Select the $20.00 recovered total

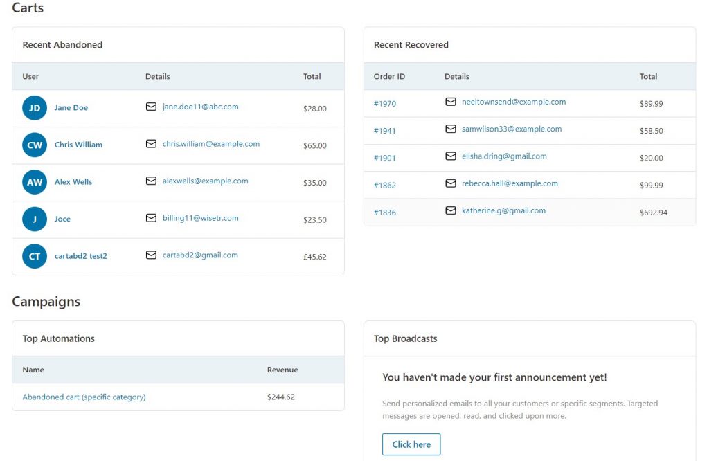point(651,158)
